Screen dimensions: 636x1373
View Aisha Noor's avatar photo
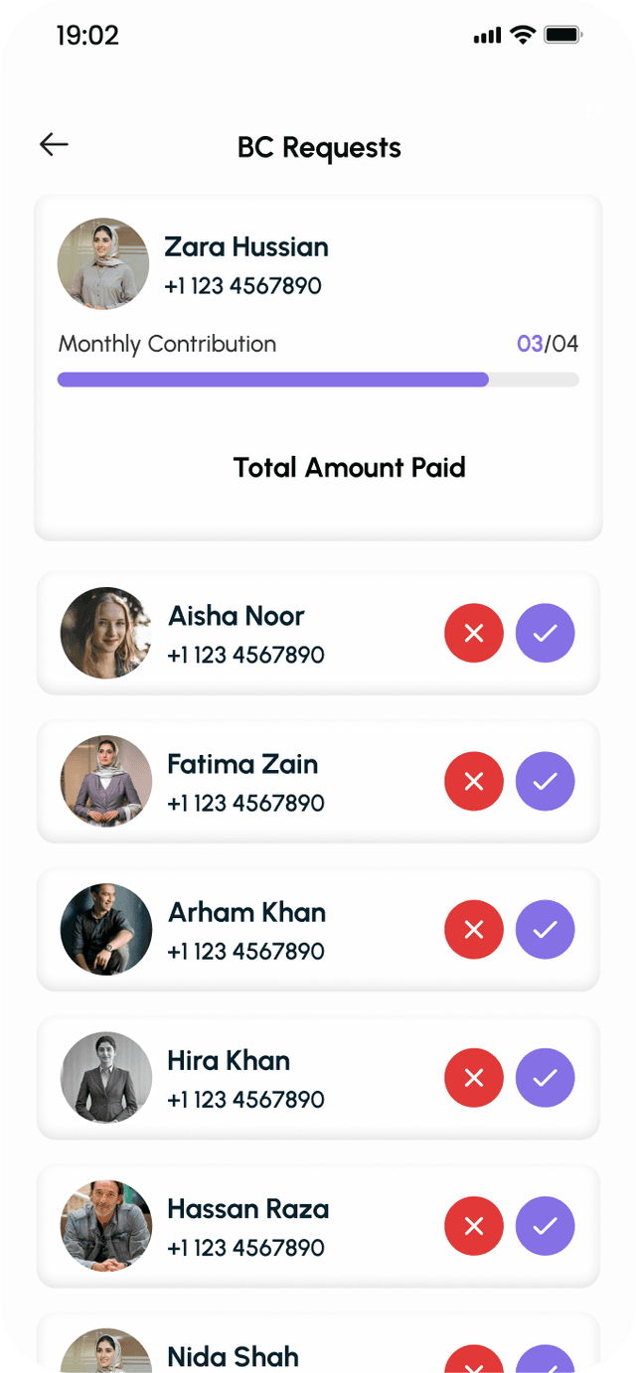(x=106, y=633)
